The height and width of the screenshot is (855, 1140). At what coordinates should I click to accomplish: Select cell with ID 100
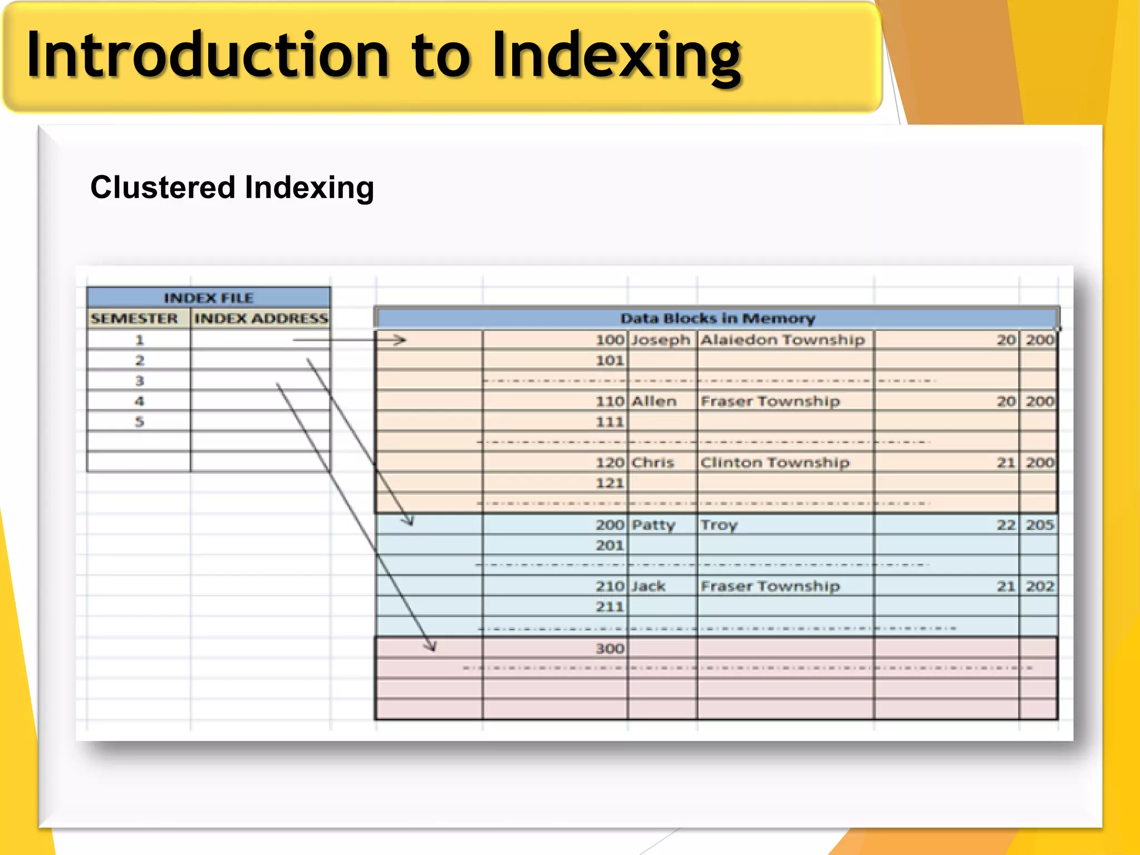tap(556, 340)
